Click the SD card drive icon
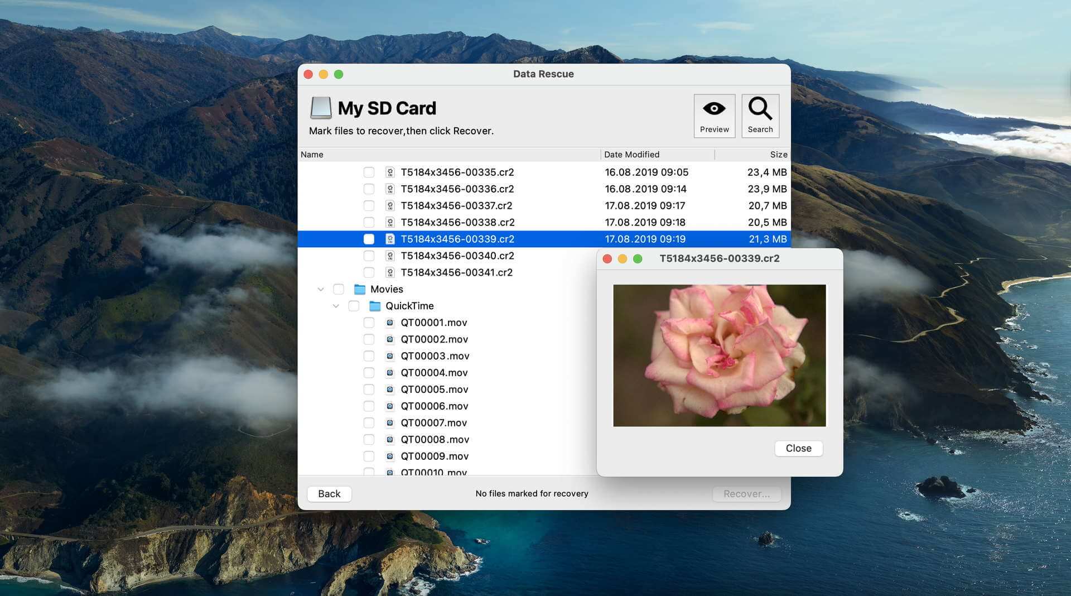1071x596 pixels. [321, 108]
